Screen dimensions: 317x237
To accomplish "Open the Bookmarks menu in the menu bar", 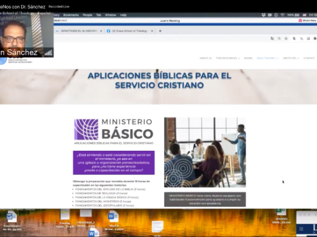I will pos(71,15).
